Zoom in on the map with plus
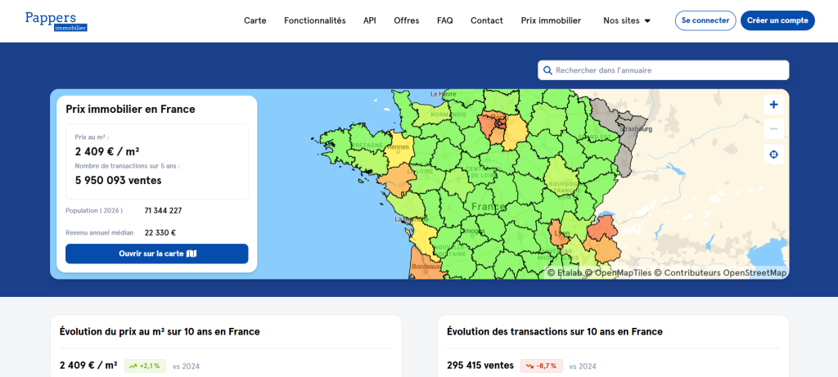The height and width of the screenshot is (377, 838). coord(773,105)
